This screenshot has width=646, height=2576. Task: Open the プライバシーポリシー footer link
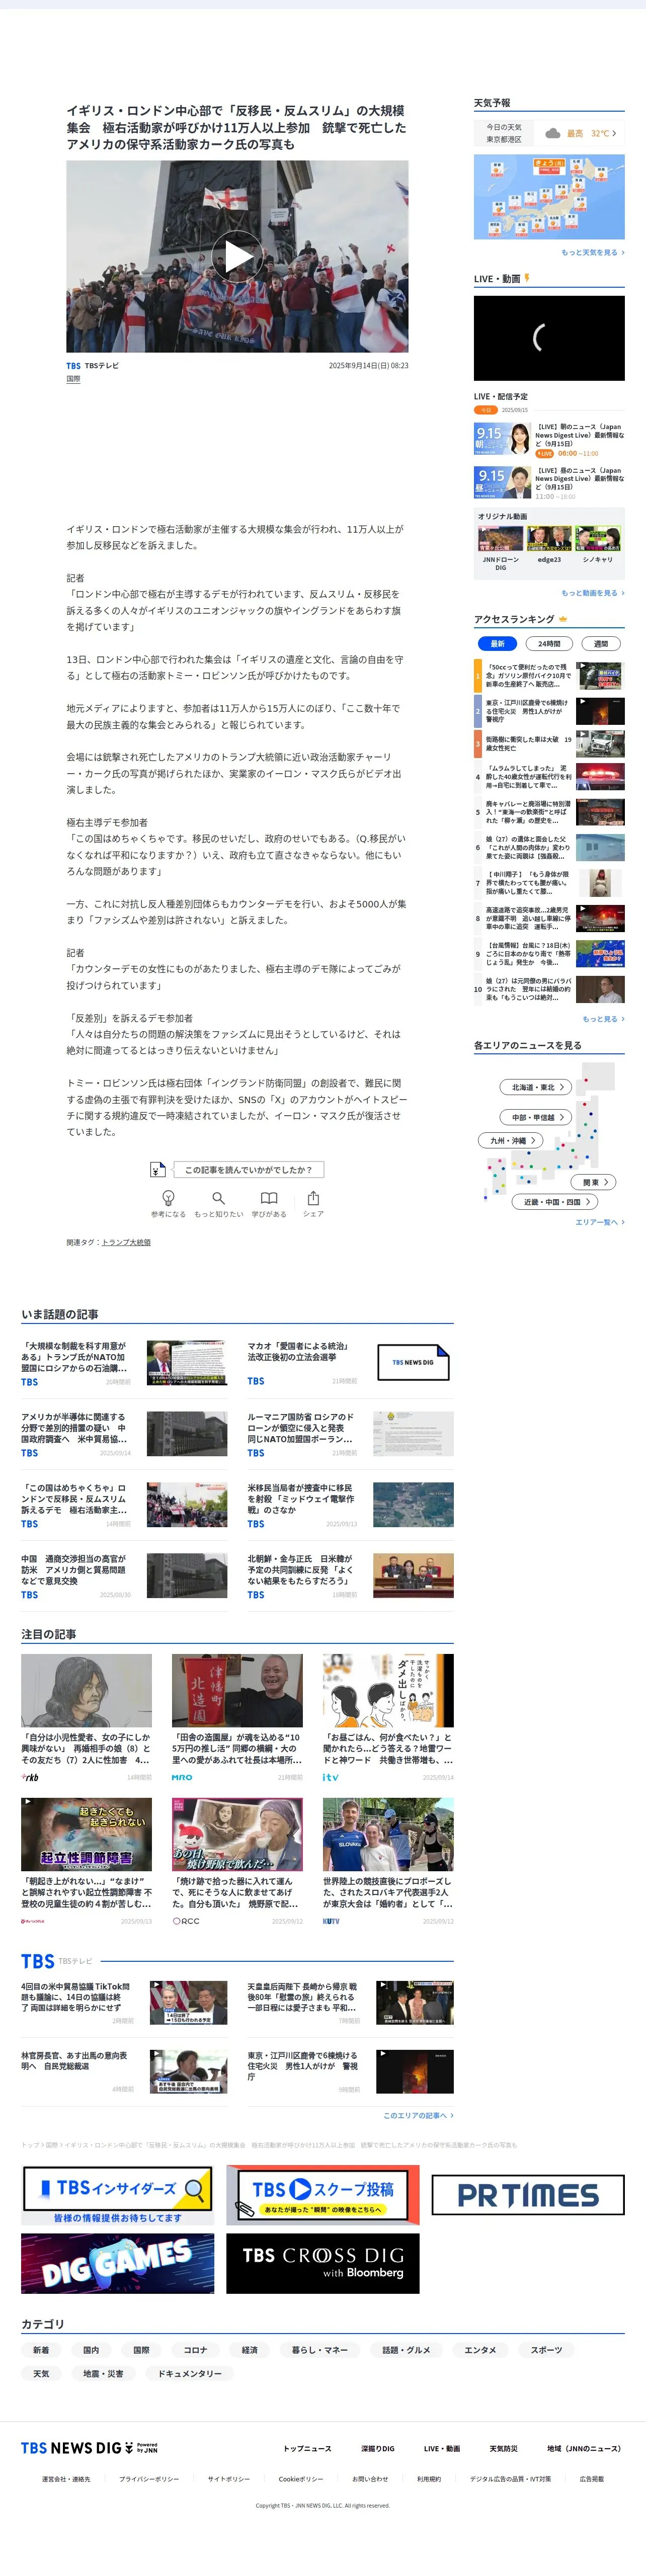149,2479
